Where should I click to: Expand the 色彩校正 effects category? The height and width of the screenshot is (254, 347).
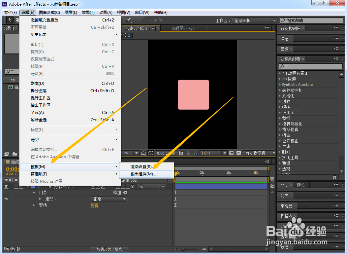click(x=280, y=141)
